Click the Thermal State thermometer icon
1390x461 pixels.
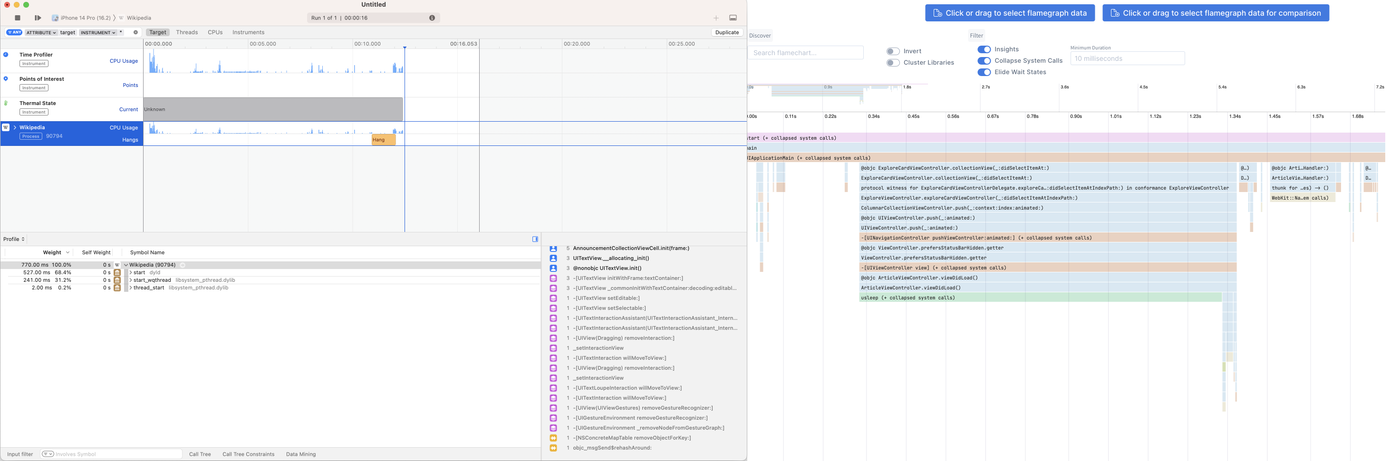pos(5,103)
